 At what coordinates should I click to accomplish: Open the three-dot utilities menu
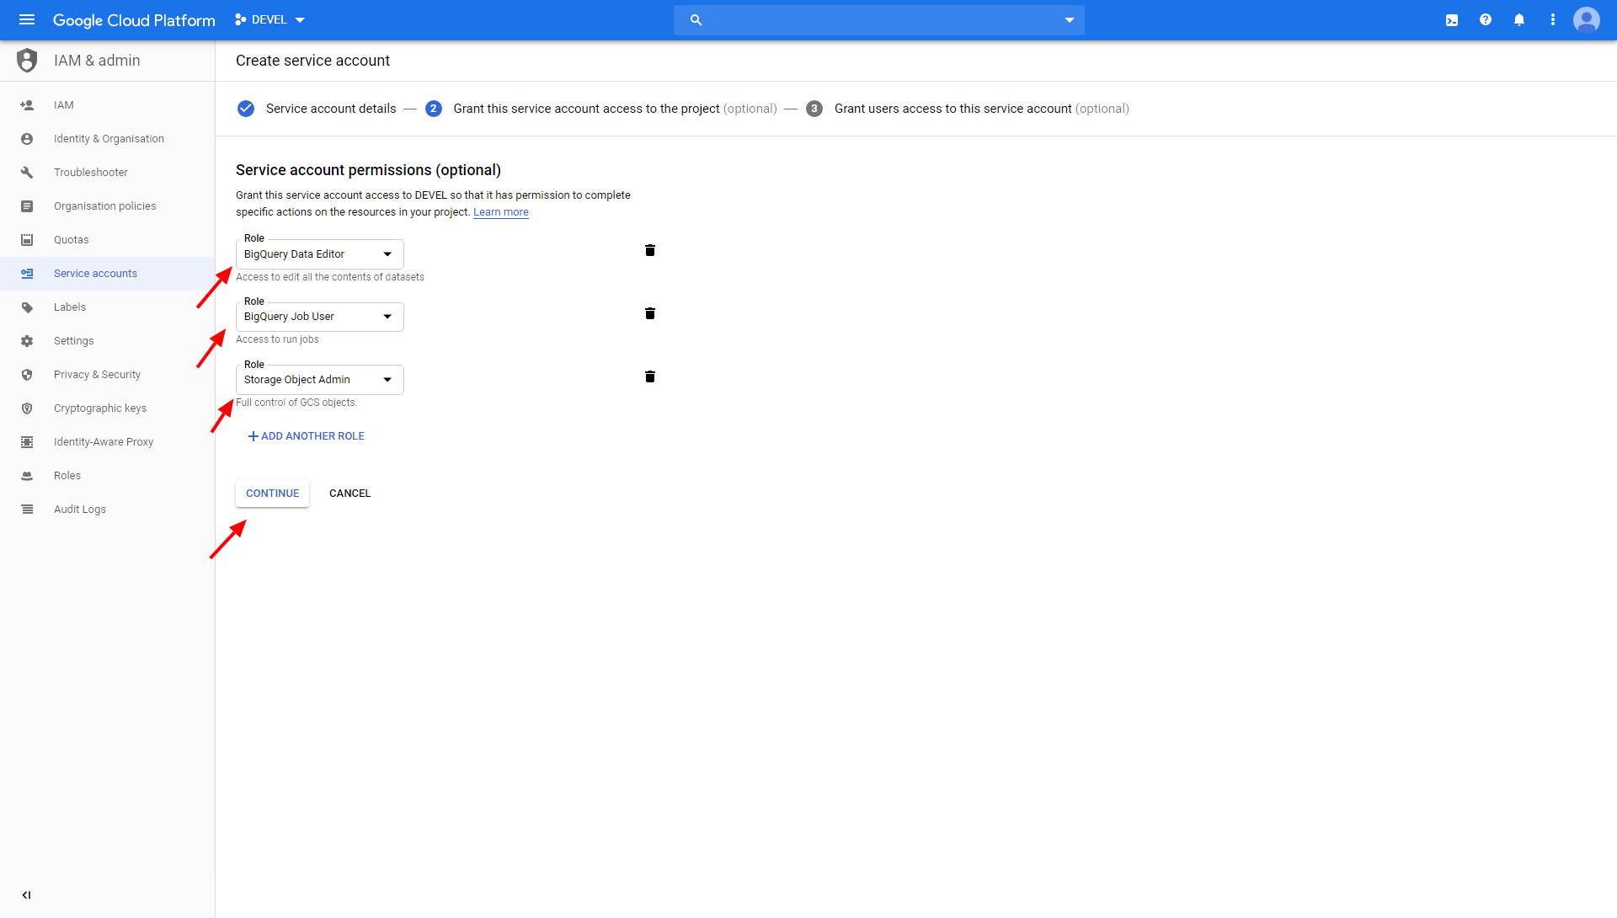(1553, 19)
